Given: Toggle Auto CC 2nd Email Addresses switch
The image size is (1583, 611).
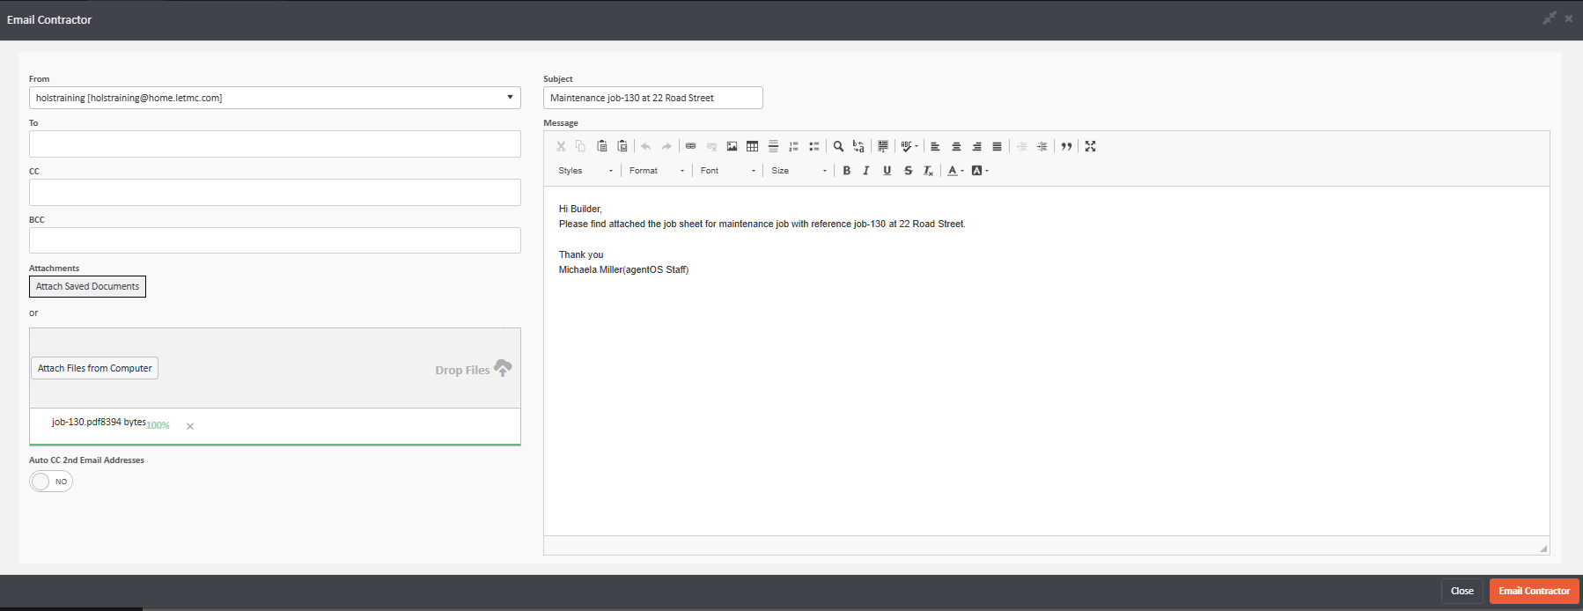Looking at the screenshot, I should [x=51, y=482].
